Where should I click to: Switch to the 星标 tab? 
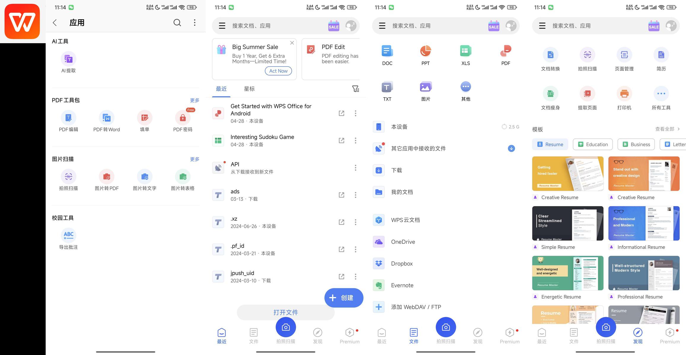(x=249, y=89)
